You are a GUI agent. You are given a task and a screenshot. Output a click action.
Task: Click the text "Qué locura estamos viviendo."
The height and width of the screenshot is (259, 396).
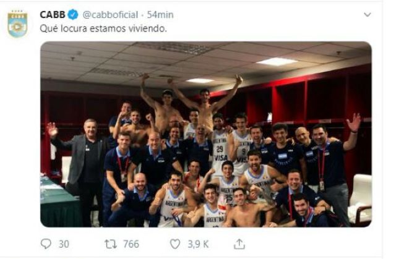tap(103, 28)
